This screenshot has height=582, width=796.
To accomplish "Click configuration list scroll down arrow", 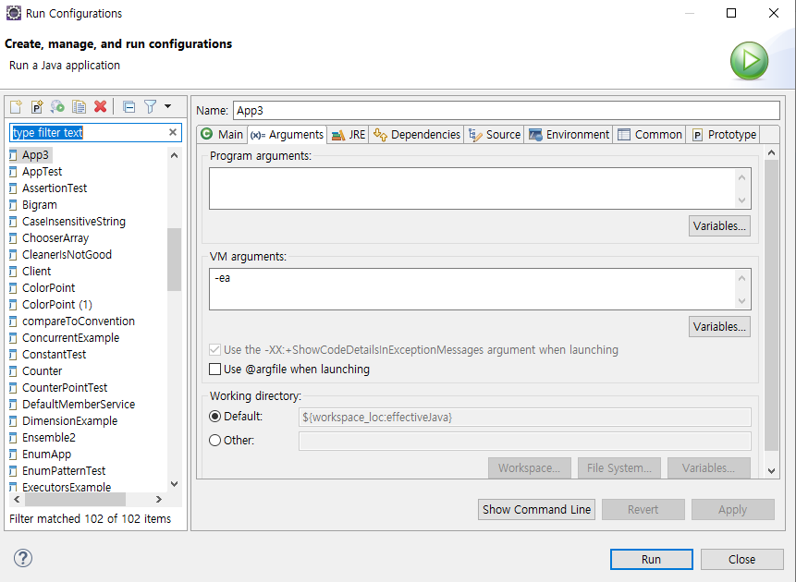I will pos(174,484).
